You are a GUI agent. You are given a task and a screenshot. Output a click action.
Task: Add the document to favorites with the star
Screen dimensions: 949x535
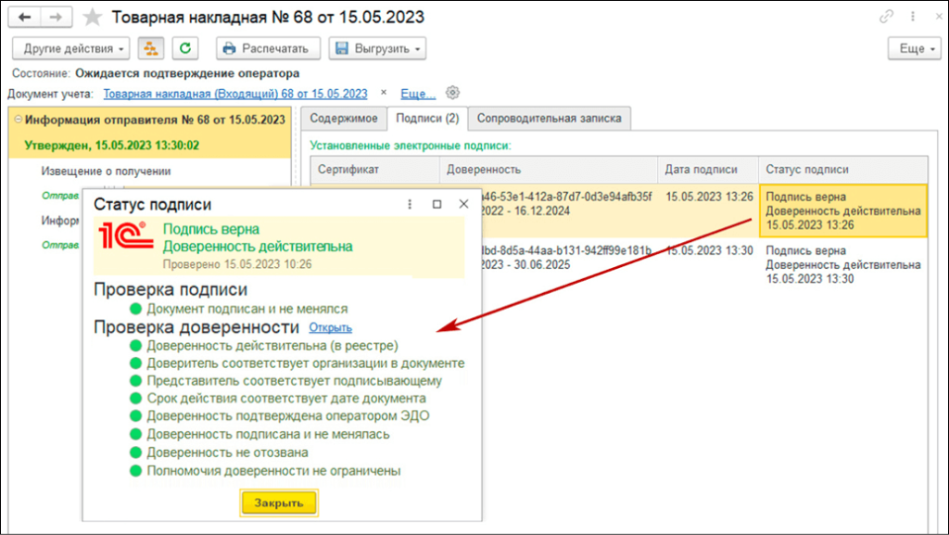(x=92, y=17)
